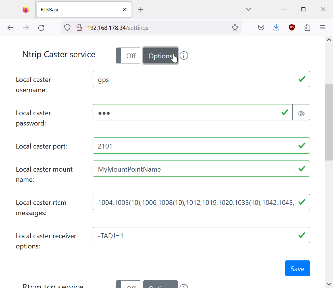Viewport: 333px width, 288px height.
Task: Collapse the Ntrip Caster Options panel
Action: [x=161, y=55]
